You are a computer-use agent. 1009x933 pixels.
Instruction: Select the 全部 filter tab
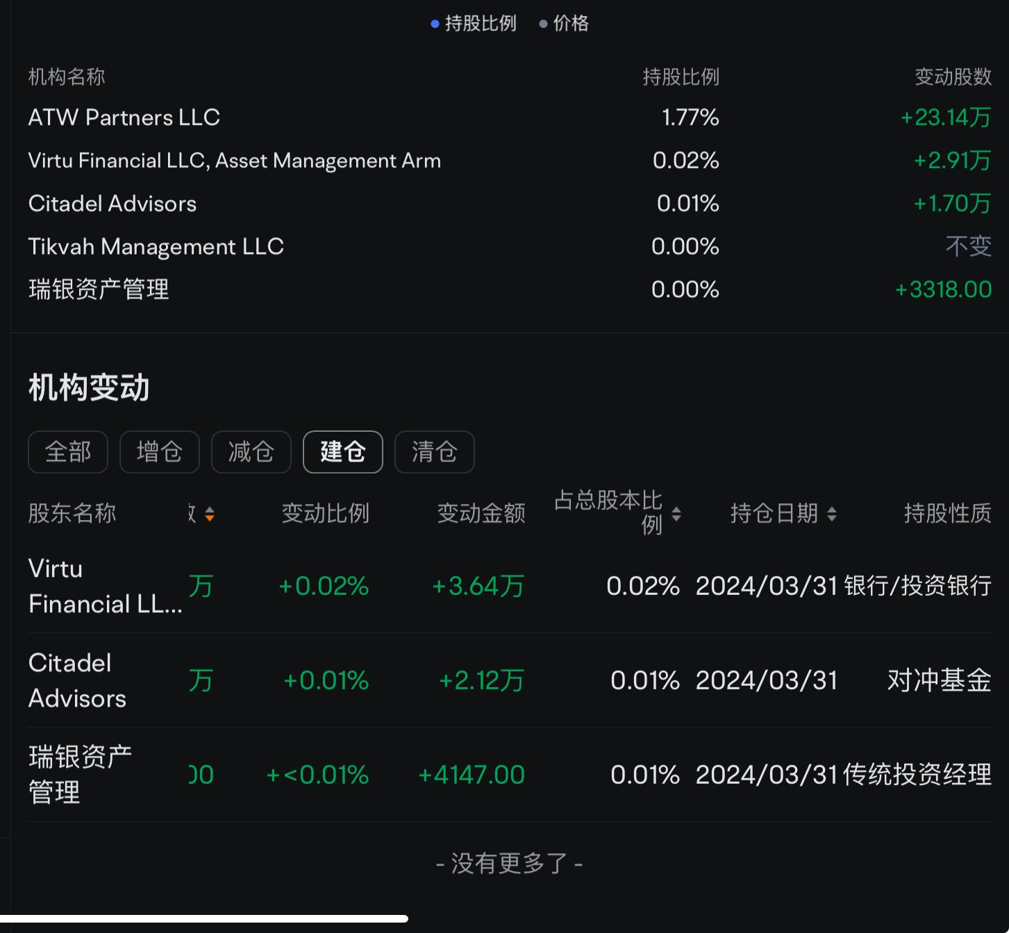coord(68,452)
